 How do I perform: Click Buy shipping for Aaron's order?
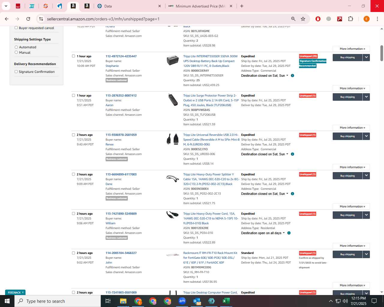click(347, 97)
